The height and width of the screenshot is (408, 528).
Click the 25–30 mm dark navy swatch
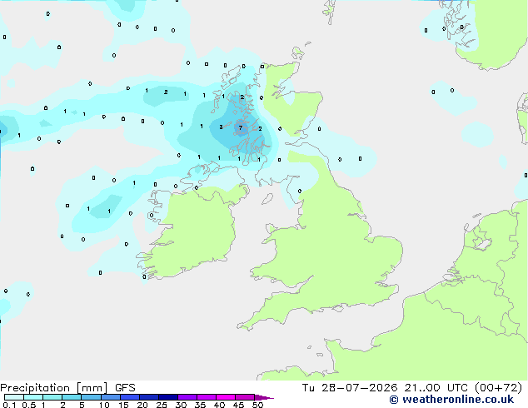click(x=168, y=397)
